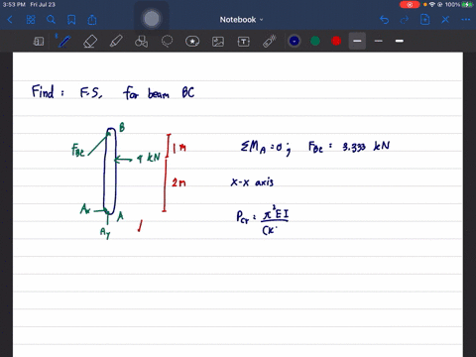The width and height of the screenshot is (476, 357).
Task: Select the Eraser tool
Action: (x=90, y=42)
